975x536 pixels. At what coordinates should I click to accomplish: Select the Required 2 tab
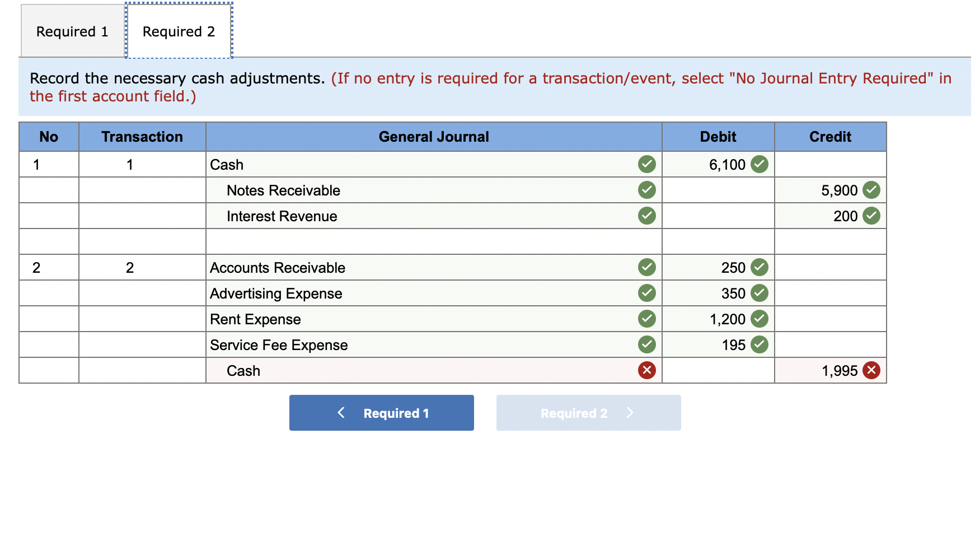[179, 31]
